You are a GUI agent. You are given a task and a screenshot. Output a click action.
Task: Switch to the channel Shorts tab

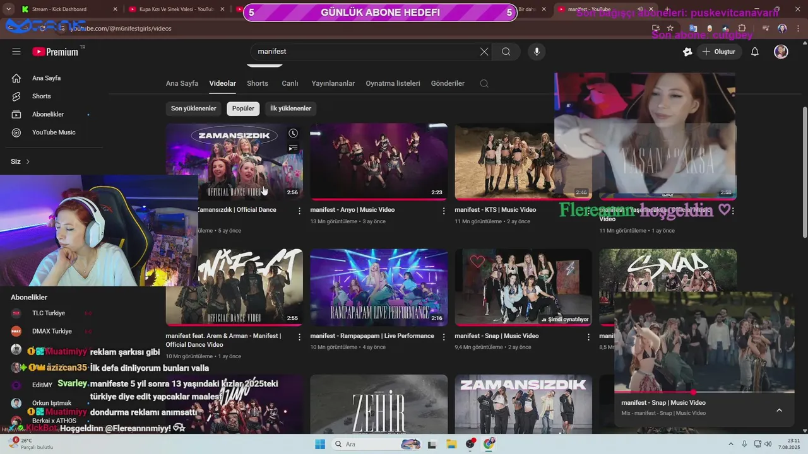tap(258, 83)
